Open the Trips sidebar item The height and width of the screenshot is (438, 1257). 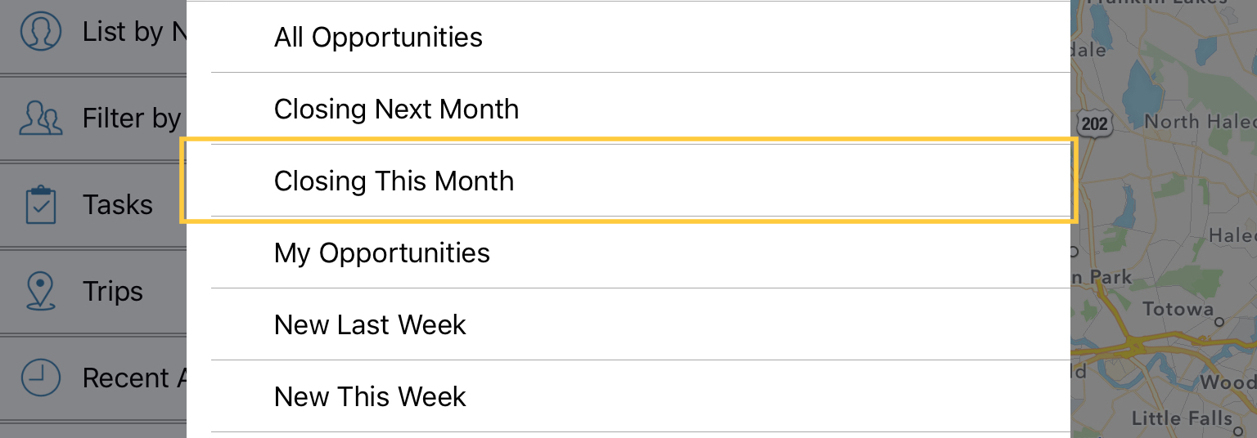tap(113, 292)
